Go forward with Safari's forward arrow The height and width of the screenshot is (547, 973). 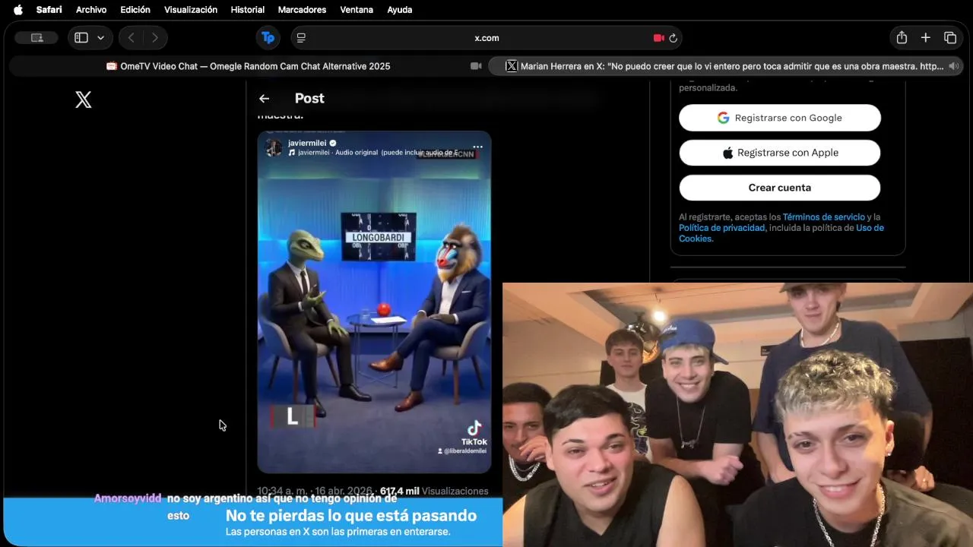155,38
